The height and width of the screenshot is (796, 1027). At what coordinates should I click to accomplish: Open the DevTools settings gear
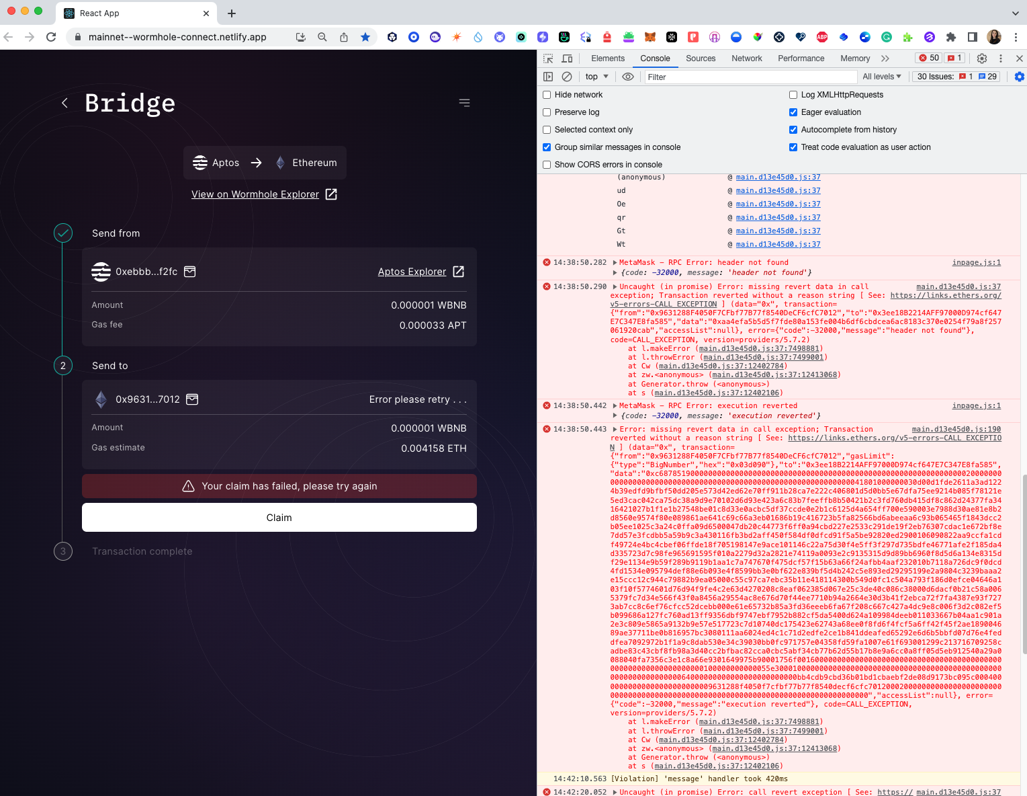[x=981, y=58]
